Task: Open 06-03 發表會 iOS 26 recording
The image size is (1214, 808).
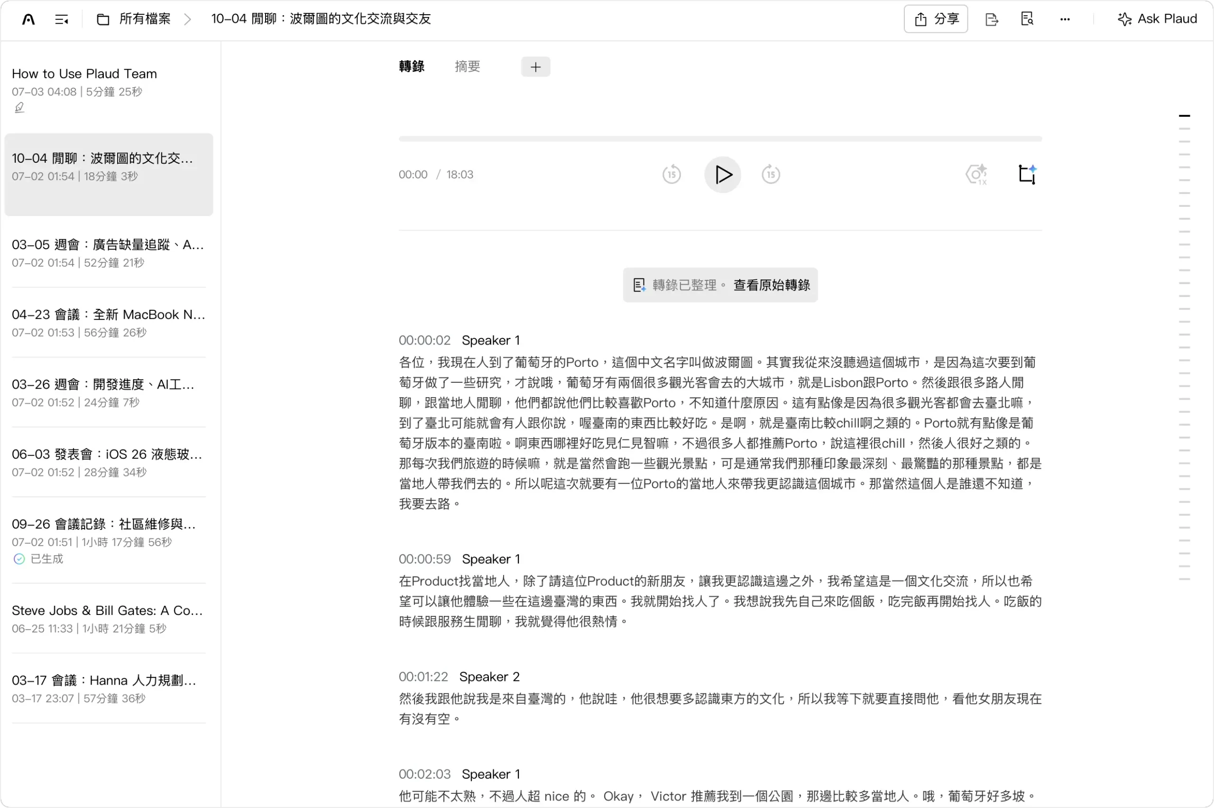Action: point(109,462)
